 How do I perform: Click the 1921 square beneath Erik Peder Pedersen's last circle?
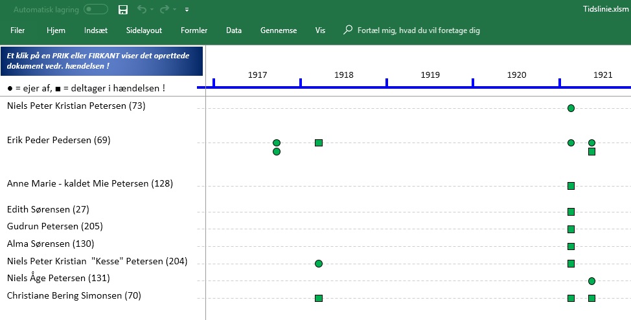[591, 152]
